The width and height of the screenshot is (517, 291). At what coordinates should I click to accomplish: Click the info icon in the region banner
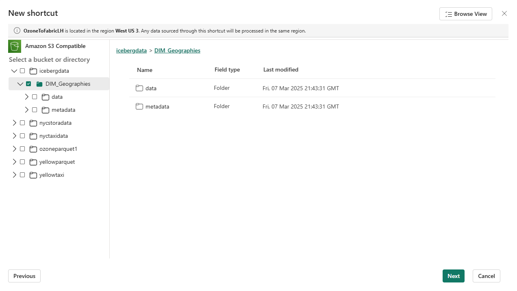(x=17, y=30)
